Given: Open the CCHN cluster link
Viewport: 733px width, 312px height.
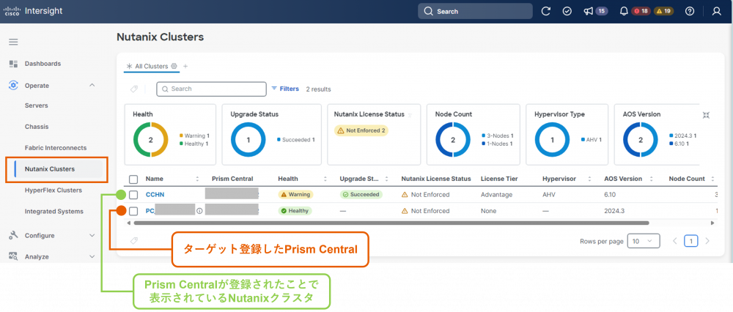Looking at the screenshot, I should tap(155, 195).
